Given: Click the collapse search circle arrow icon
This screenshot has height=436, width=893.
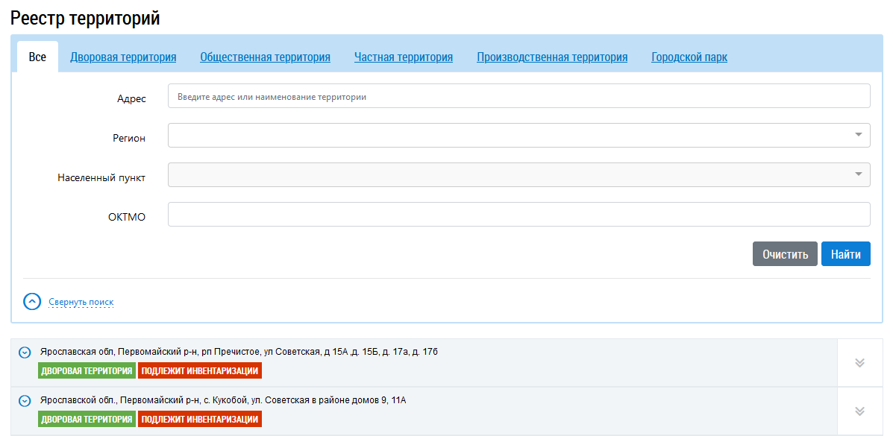Looking at the screenshot, I should coord(32,301).
